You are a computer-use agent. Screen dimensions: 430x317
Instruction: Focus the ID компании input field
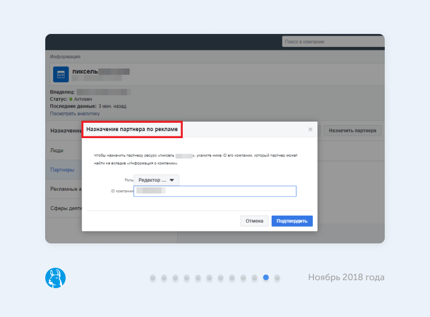215,191
